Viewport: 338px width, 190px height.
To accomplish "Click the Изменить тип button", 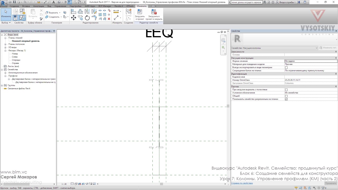I will (328, 48).
